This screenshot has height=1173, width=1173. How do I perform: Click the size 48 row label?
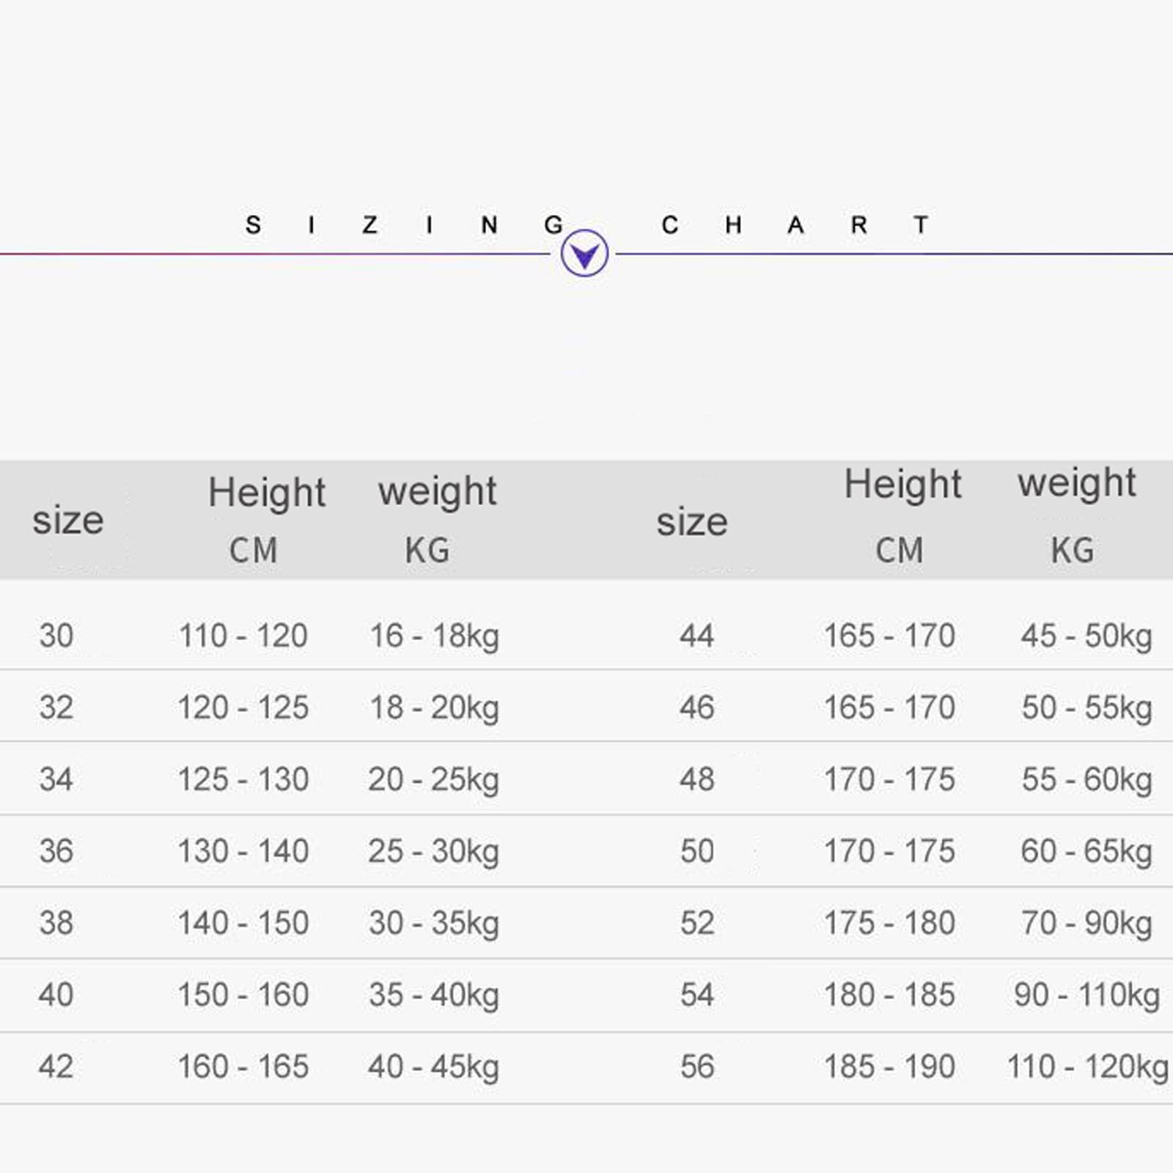(x=696, y=779)
